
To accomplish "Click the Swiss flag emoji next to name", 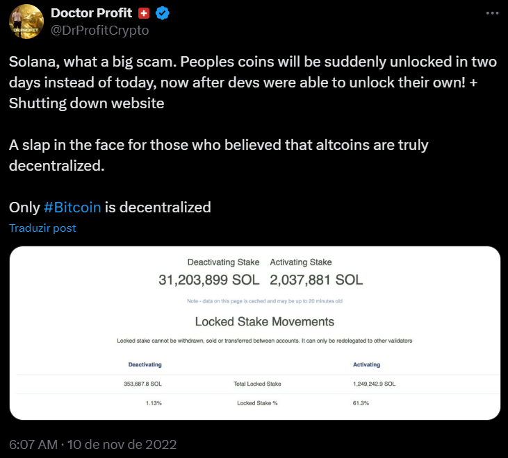I will coord(144,13).
